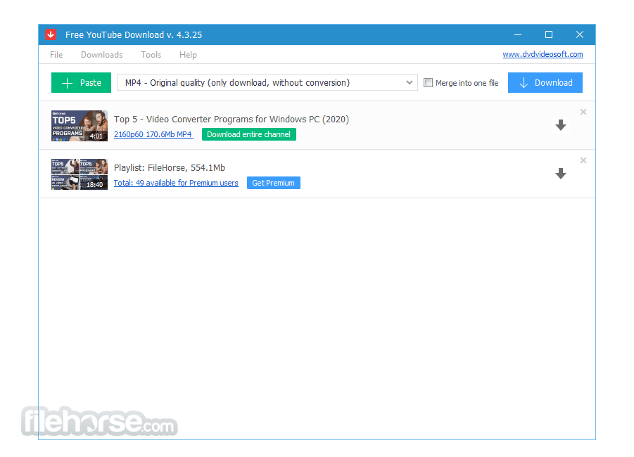Viewport: 634px width, 457px height.
Task: Start download arrow for Top 5 video
Action: 560,125
